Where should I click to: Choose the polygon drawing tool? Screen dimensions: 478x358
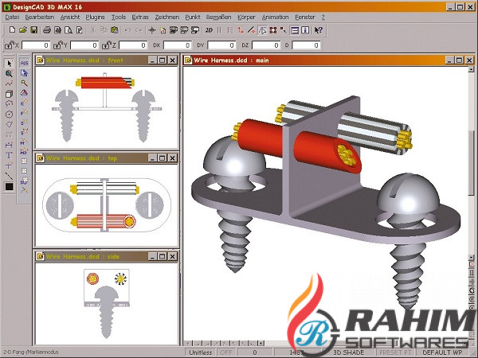(x=9, y=124)
